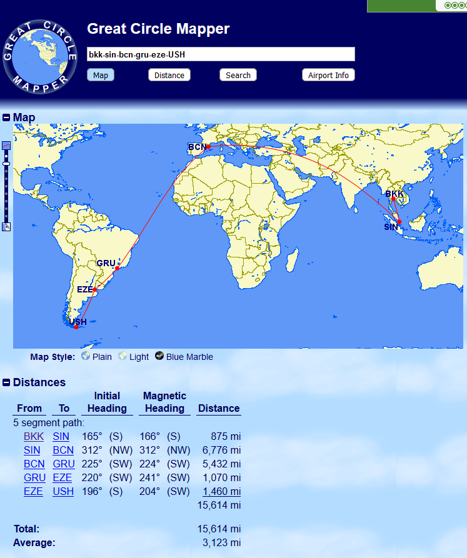Choose the Plain map style link
The image size is (467, 558).
[102, 357]
